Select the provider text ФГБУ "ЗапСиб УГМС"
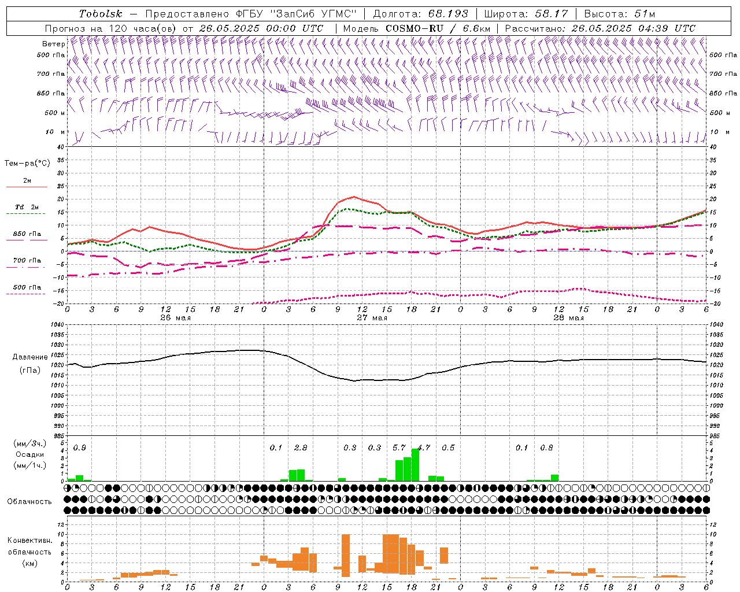 coord(297,14)
